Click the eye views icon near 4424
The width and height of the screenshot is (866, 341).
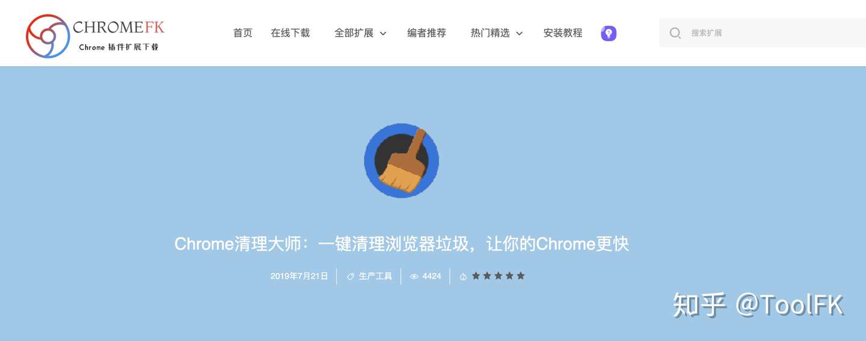point(414,276)
